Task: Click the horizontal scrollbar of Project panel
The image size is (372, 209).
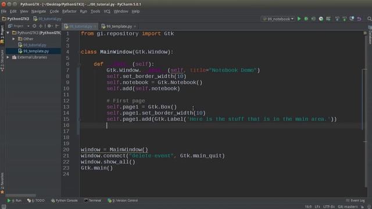Action: coord(21,196)
